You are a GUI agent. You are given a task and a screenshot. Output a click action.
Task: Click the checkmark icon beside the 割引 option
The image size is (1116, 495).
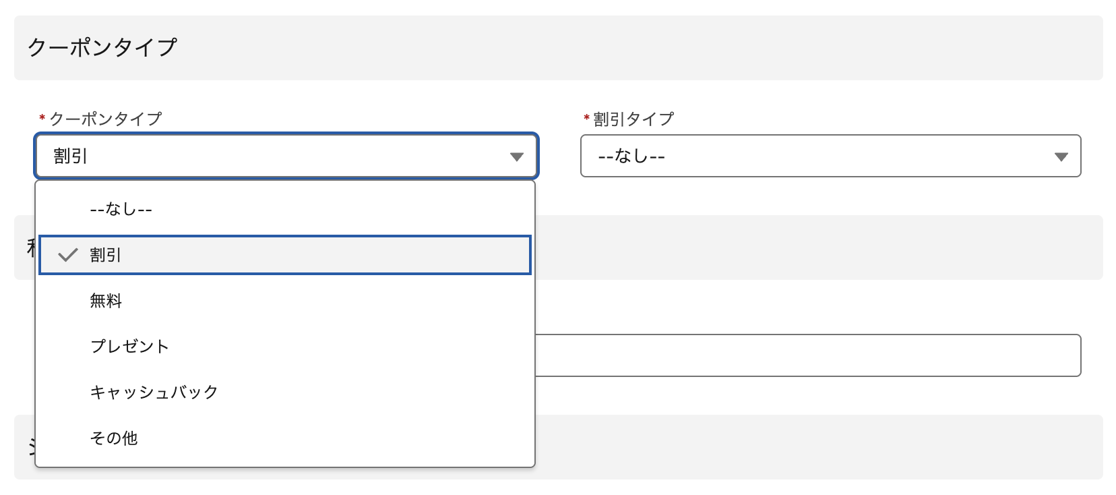[68, 255]
